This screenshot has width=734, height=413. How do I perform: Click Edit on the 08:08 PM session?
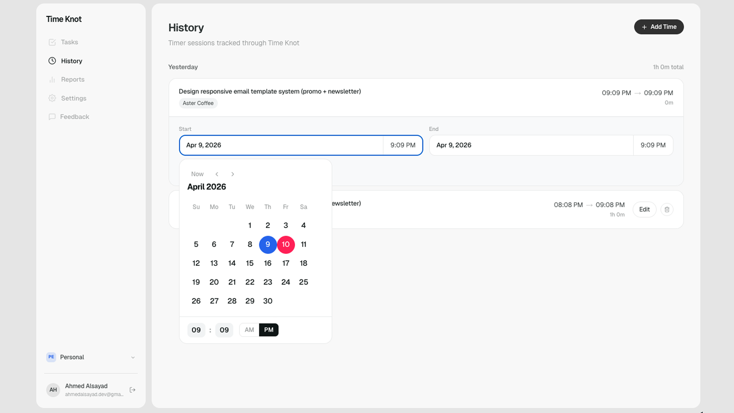click(644, 210)
